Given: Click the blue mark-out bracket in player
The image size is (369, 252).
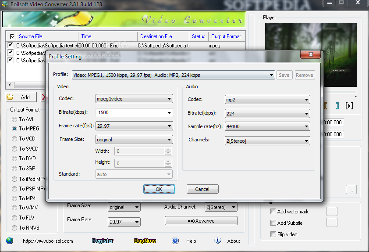Looking at the screenshot, I should tap(337, 106).
